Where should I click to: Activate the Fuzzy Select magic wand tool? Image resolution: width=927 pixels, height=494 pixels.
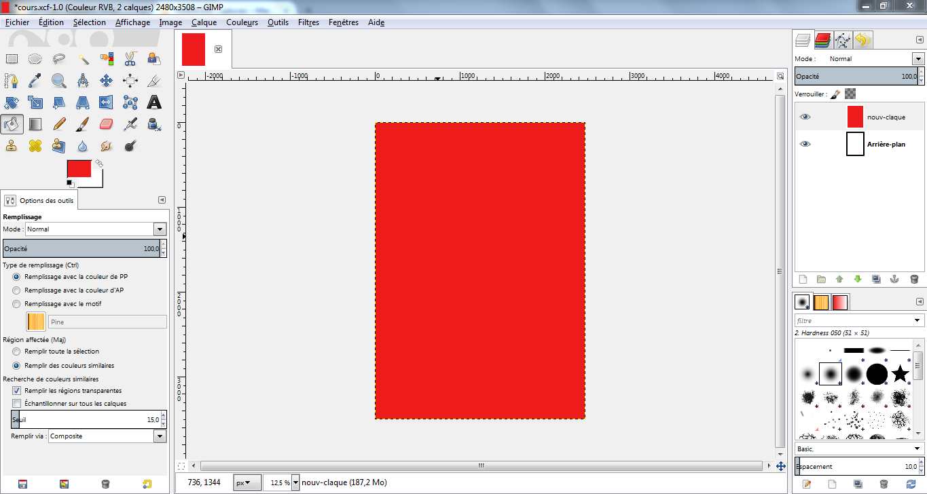(82, 59)
